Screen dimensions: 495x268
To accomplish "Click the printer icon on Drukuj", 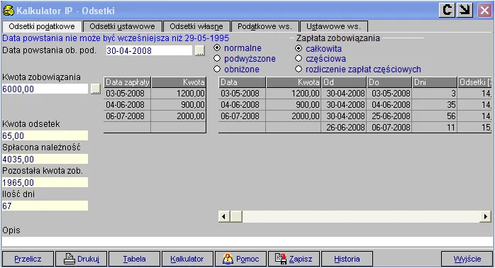I will tap(69, 259).
